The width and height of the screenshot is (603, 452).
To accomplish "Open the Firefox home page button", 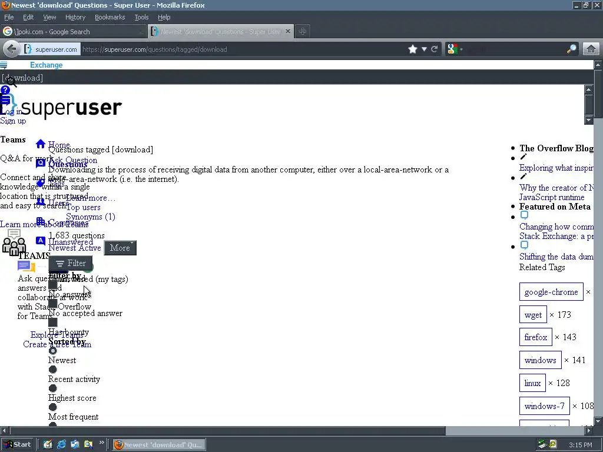I will click(x=591, y=49).
